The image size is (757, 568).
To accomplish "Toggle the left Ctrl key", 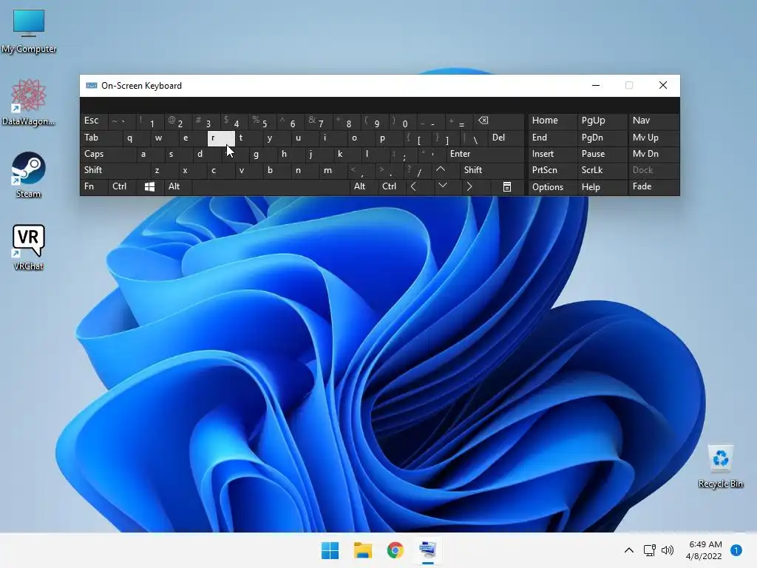I will (x=120, y=187).
